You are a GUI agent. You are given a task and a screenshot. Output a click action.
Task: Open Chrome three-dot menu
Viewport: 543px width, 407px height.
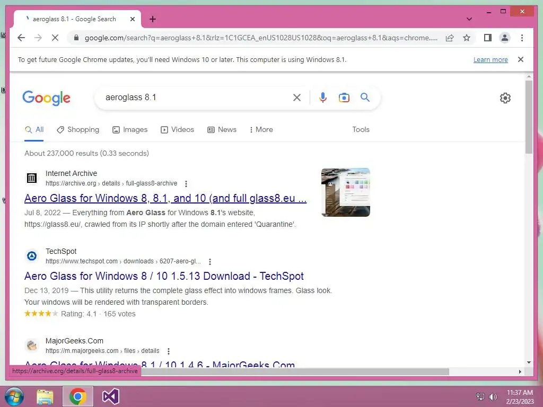coord(522,38)
